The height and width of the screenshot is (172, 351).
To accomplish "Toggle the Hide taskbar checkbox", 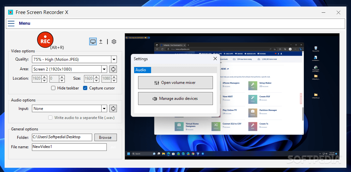I will [x=53, y=88].
